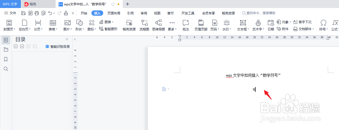Close the 目录 navigation pane
Screen dimensions: 339x130
(67, 39)
